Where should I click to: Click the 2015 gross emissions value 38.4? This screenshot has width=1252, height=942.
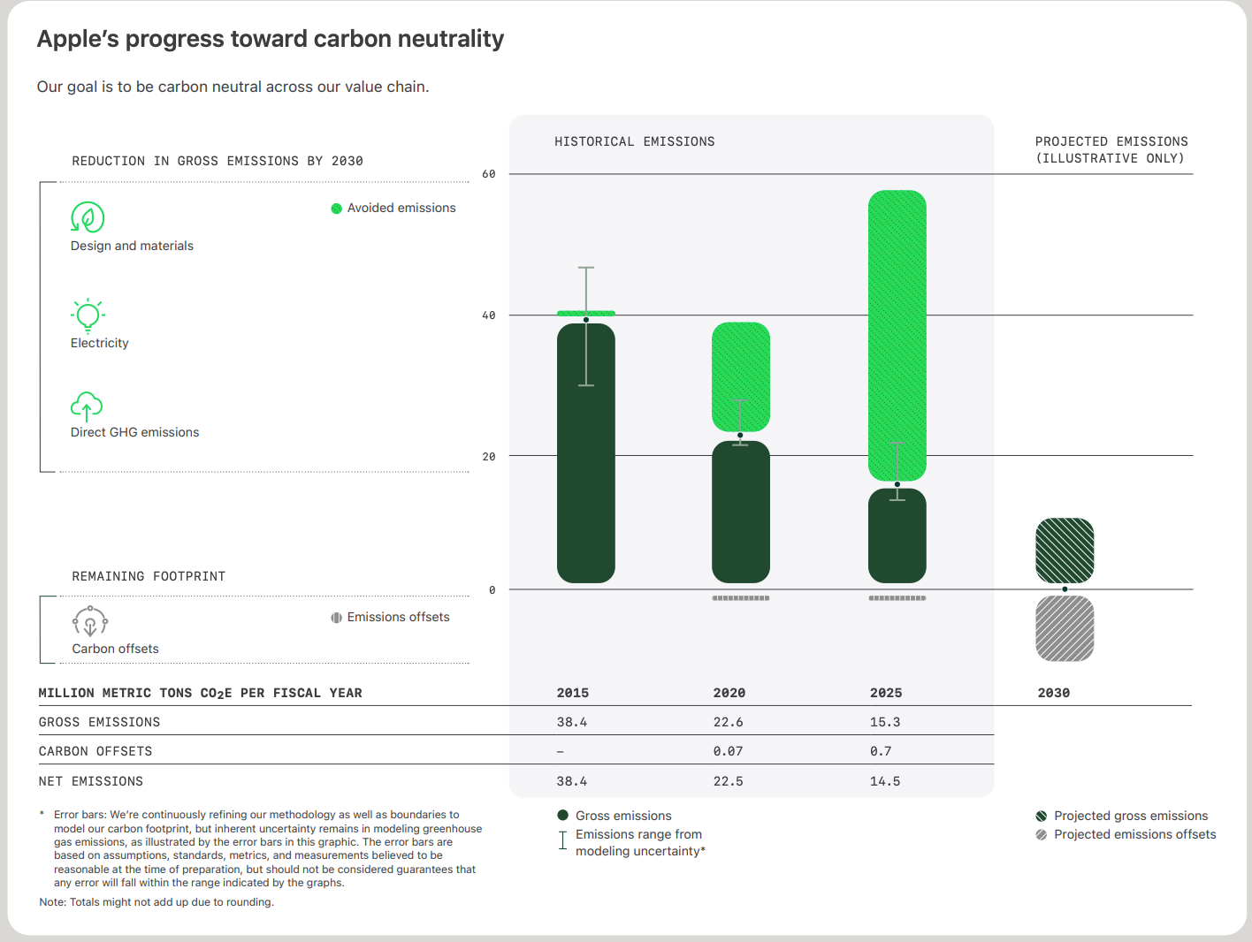tap(572, 722)
